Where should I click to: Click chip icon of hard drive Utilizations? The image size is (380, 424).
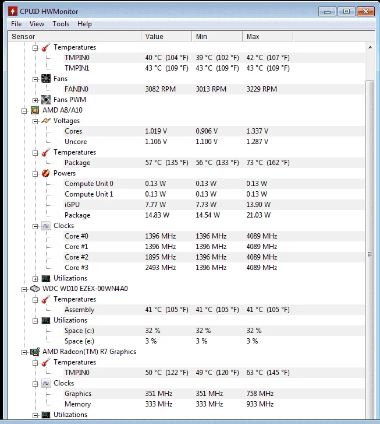[x=46, y=320]
